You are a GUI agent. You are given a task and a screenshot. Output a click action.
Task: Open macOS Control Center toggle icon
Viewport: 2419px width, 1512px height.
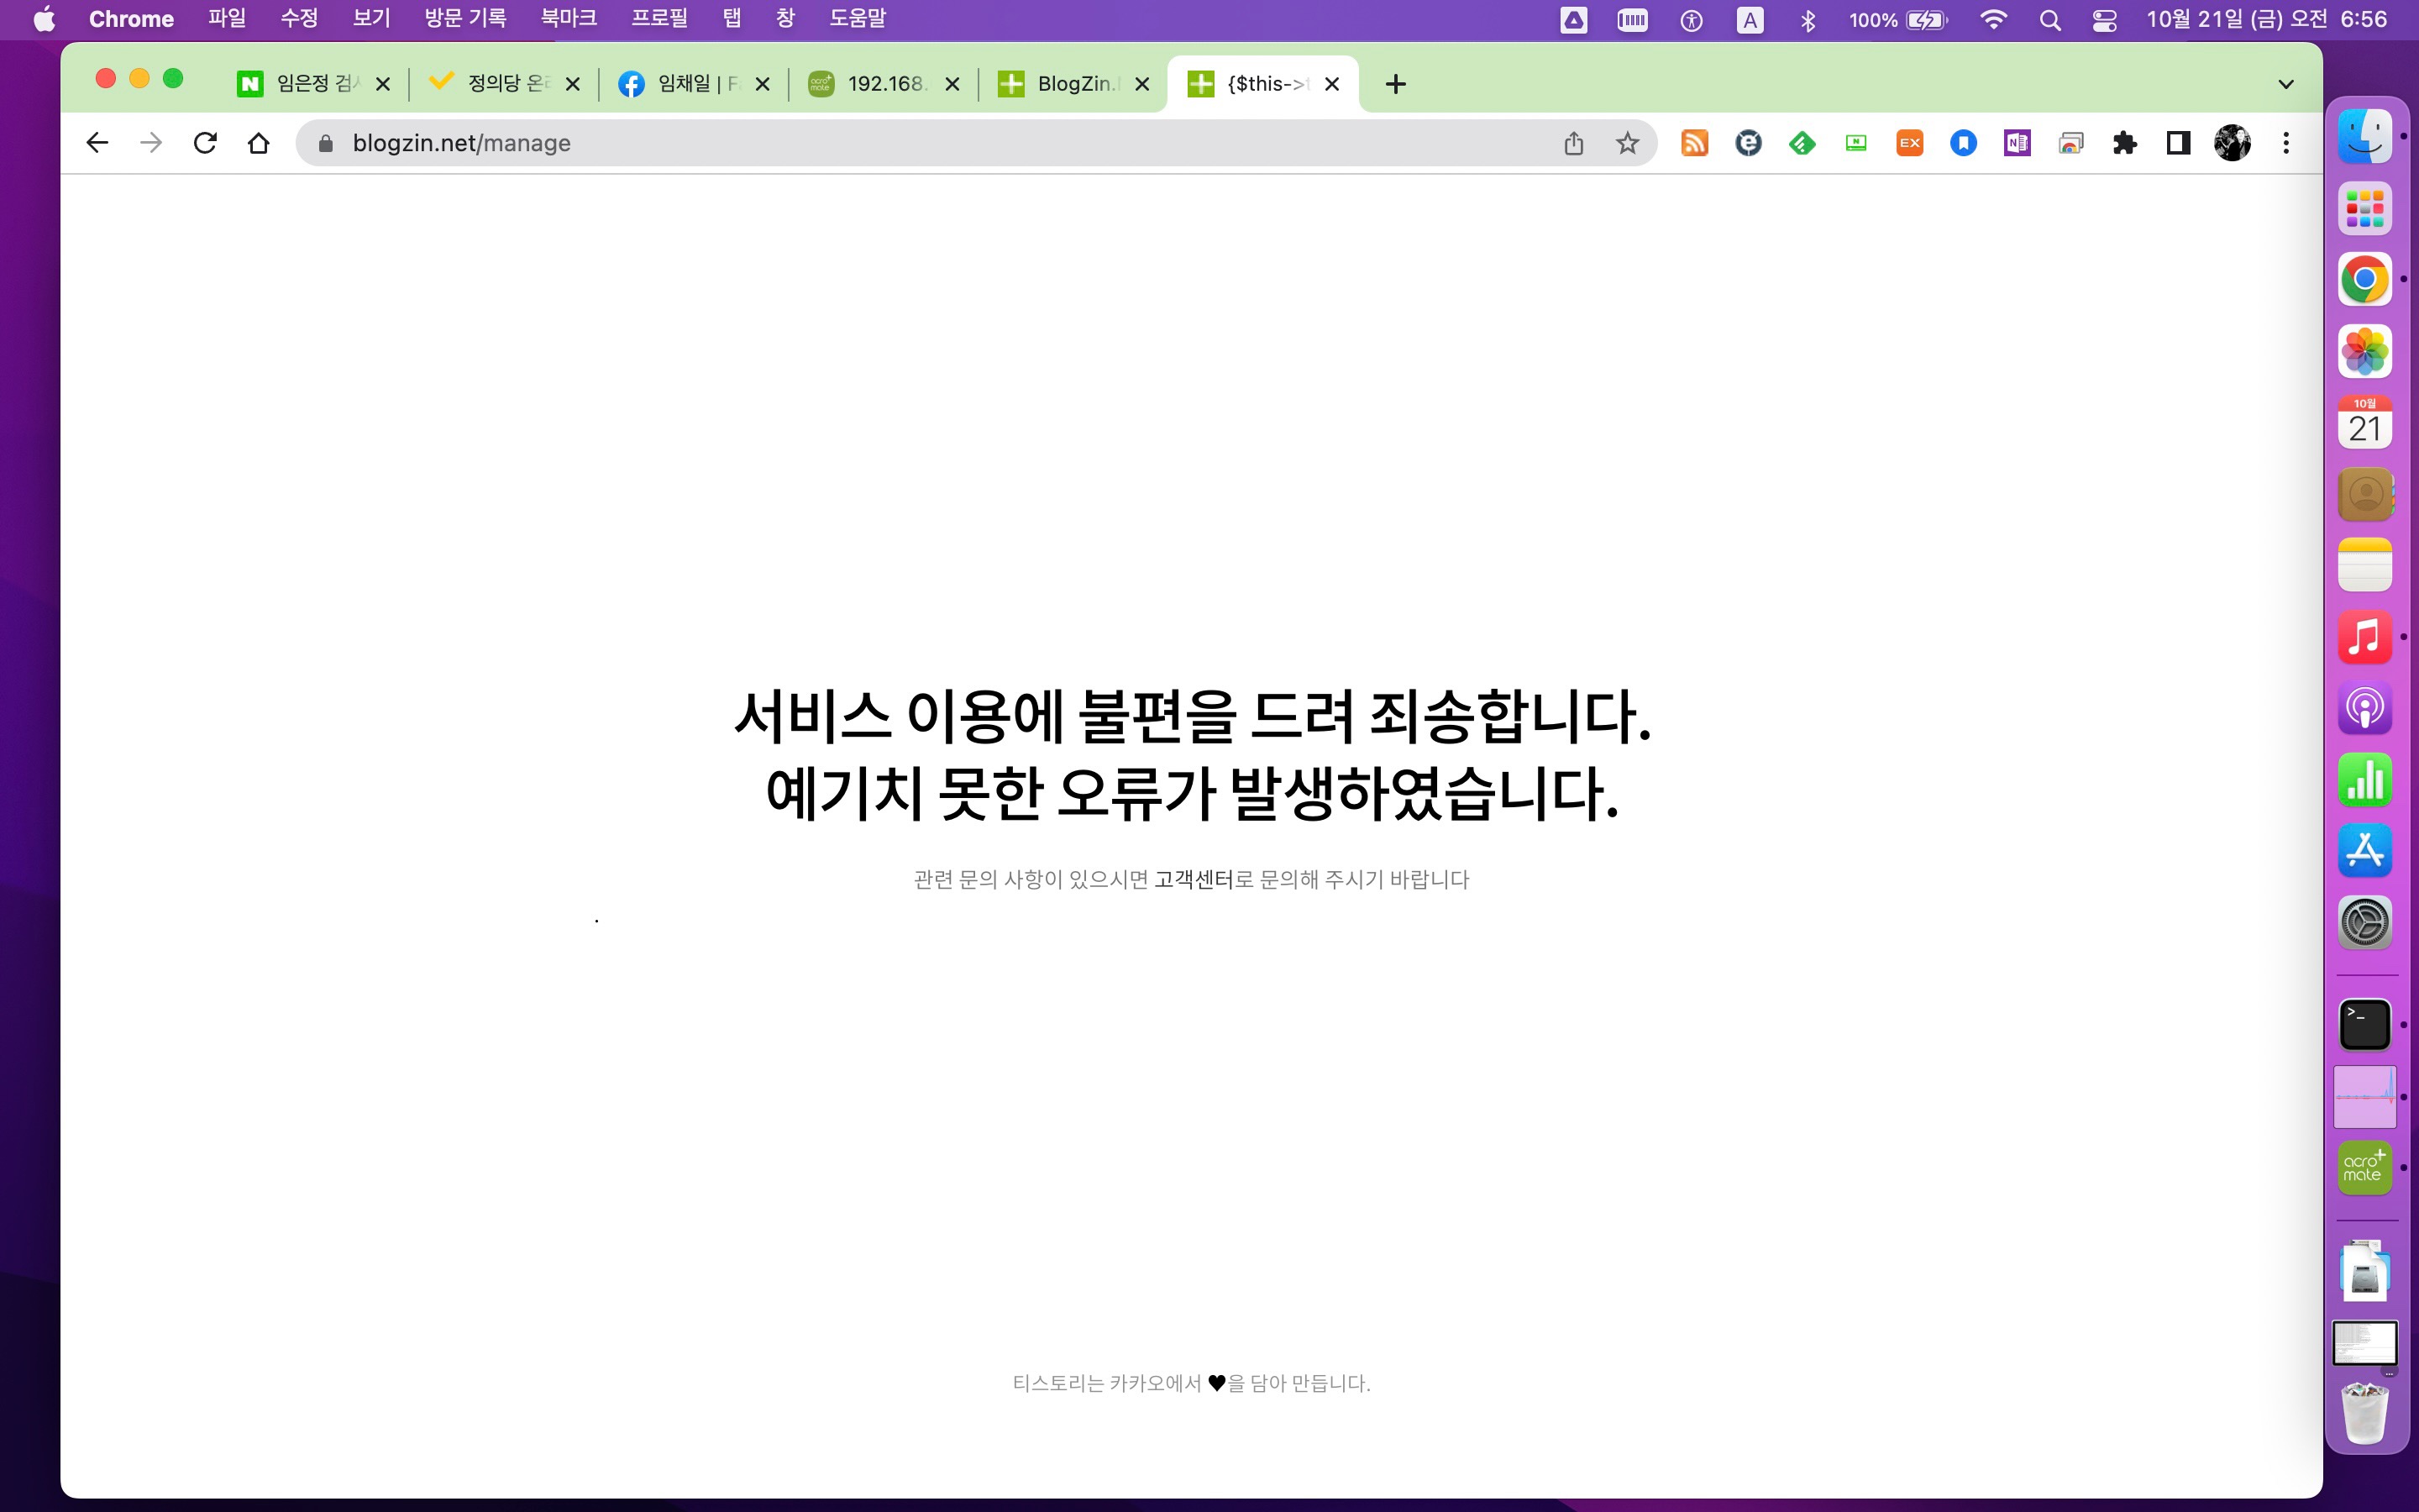(2104, 20)
